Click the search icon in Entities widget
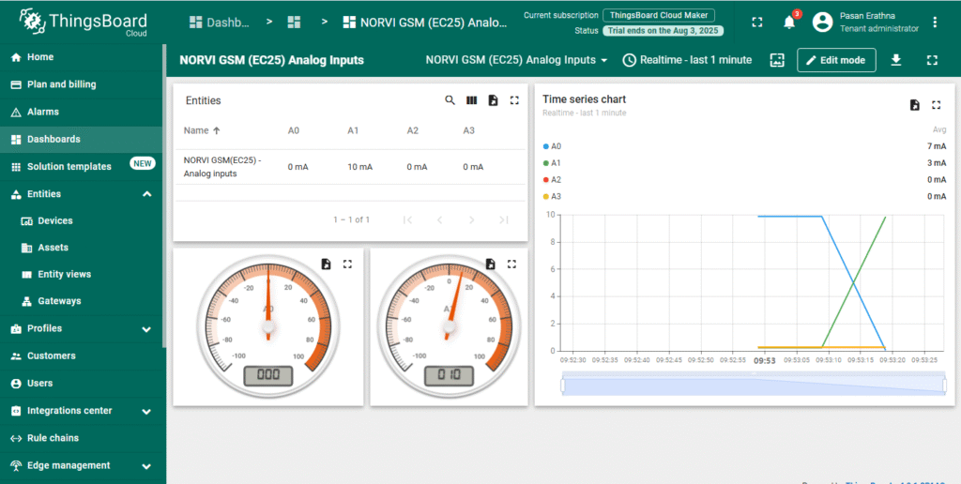This screenshot has width=961, height=484. coord(450,100)
